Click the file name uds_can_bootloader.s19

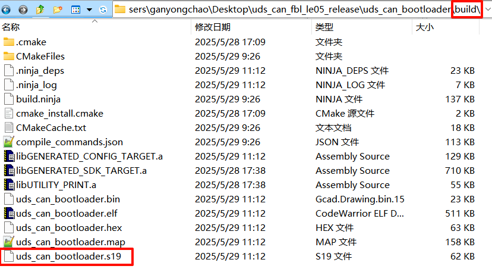[69, 257]
